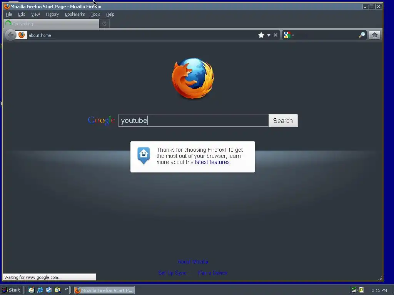
Task: Open the View menu
Action: (x=35, y=14)
